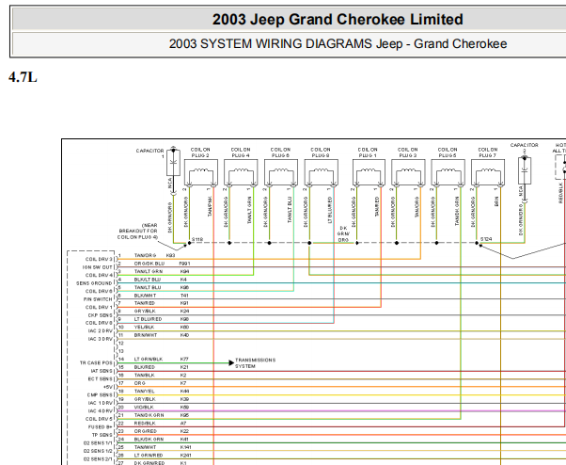Click the "ORG" wire color on pin 17

140,383
